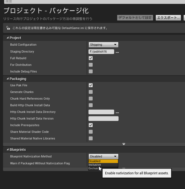Image resolution: width=185 pixels, height=189 pixels.
Task: Click the 検索 search box
Action: click(x=95, y=2)
